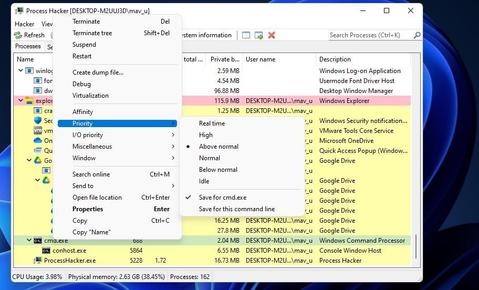Click the OneDrive cloud icon
Image resolution: width=479 pixels, height=290 pixels.
tap(38, 141)
